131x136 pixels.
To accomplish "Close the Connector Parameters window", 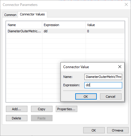I will 126,4.
